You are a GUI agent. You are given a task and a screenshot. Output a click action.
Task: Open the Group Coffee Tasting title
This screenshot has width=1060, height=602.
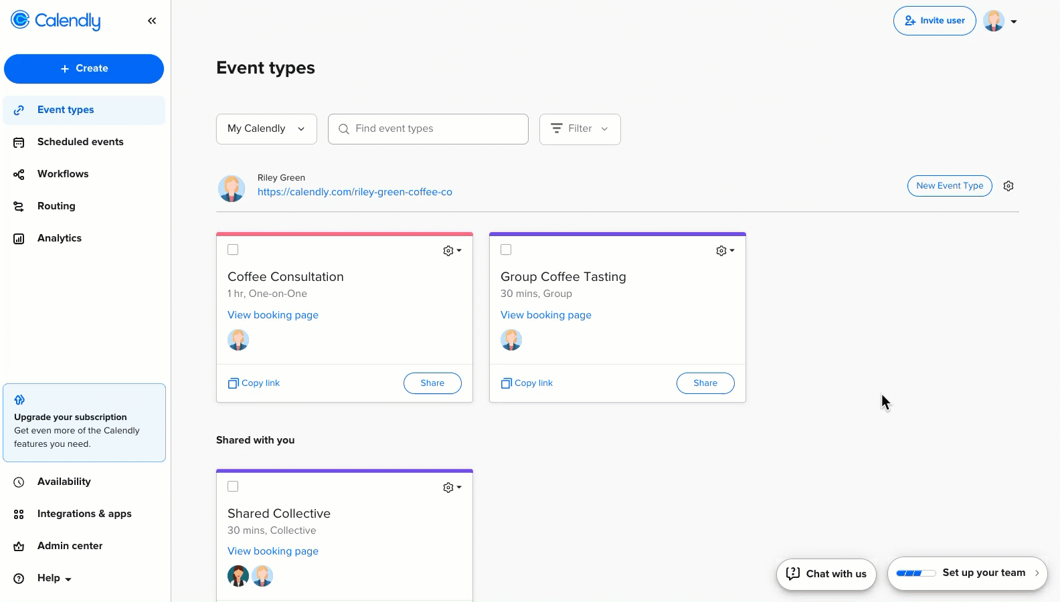(563, 277)
